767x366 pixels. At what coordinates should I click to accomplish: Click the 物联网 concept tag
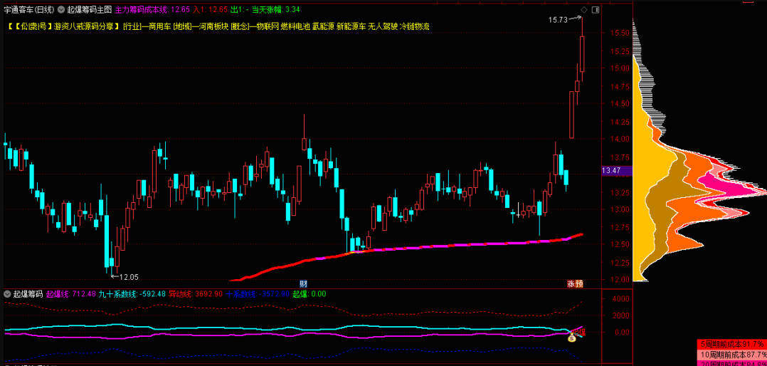click(x=268, y=26)
